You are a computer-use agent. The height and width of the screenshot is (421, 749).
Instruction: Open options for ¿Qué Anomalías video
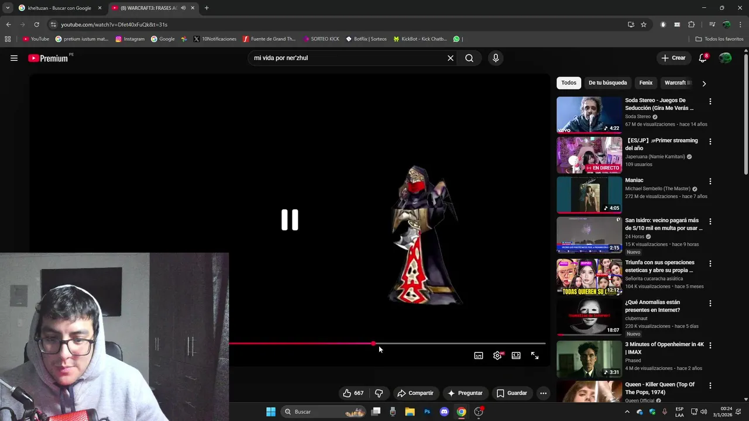[x=710, y=303]
